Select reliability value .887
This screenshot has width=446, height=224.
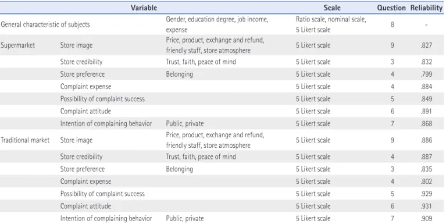click(x=426, y=157)
